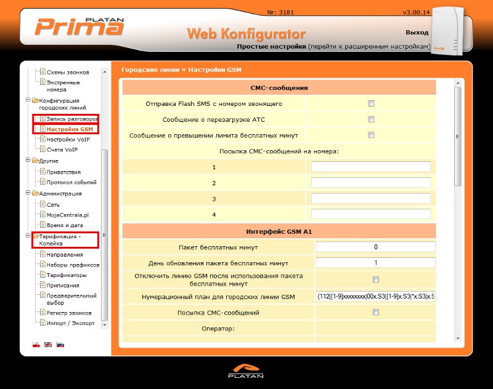Enable Посылка СМС-сообщений checkbox for GSM A1
Viewport: 493px width, 389px height.
tap(376, 312)
